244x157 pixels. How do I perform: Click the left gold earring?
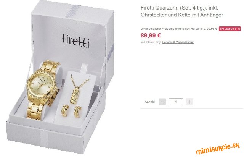tap(65, 110)
